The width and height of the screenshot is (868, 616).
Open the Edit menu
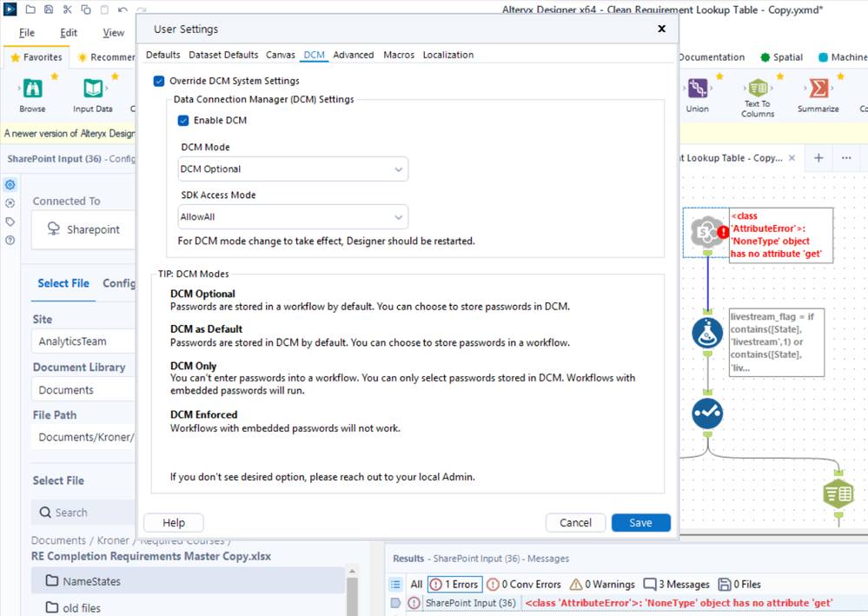pyautogui.click(x=69, y=33)
